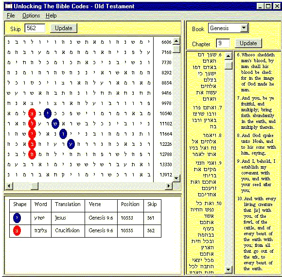Click row position number 8854

[x=166, y=83]
